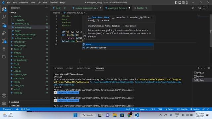
Task: Start Go Live server
Action: (195, 109)
